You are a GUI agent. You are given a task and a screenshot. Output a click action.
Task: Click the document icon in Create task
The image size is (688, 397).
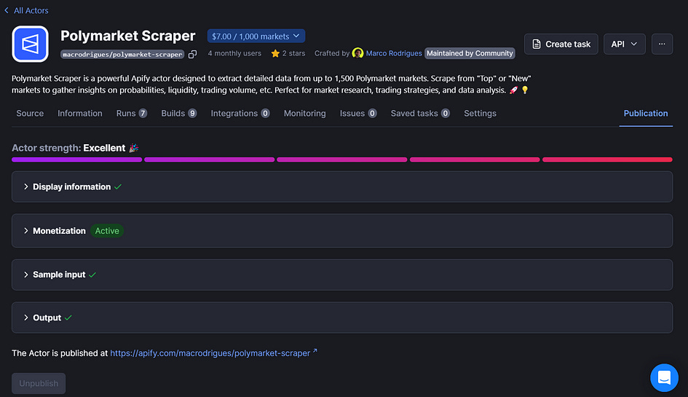[x=536, y=44]
